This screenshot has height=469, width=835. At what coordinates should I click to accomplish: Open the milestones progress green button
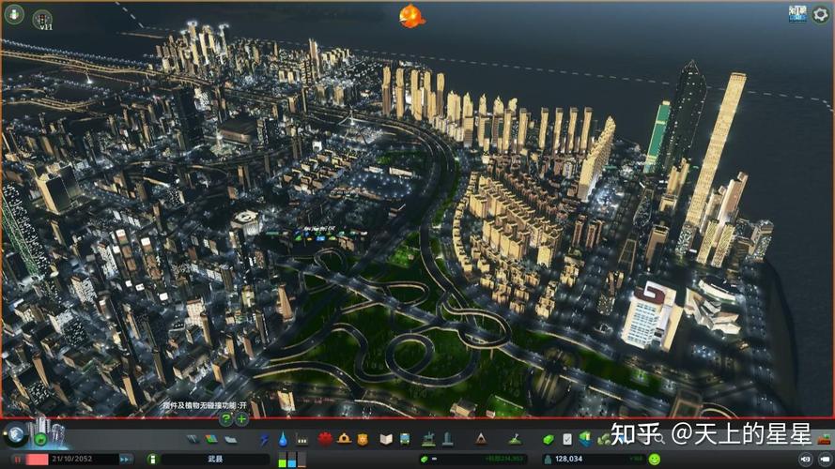(x=40, y=440)
